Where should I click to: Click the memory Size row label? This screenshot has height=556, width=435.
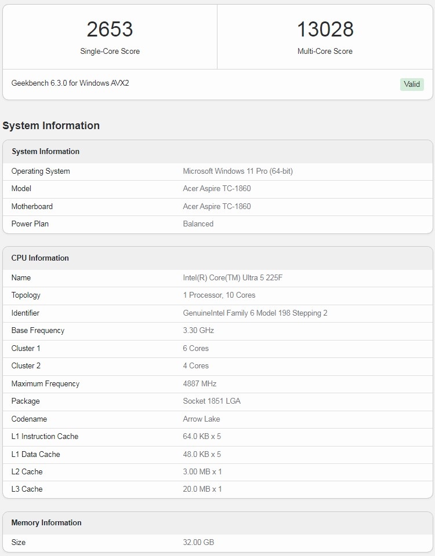point(19,542)
